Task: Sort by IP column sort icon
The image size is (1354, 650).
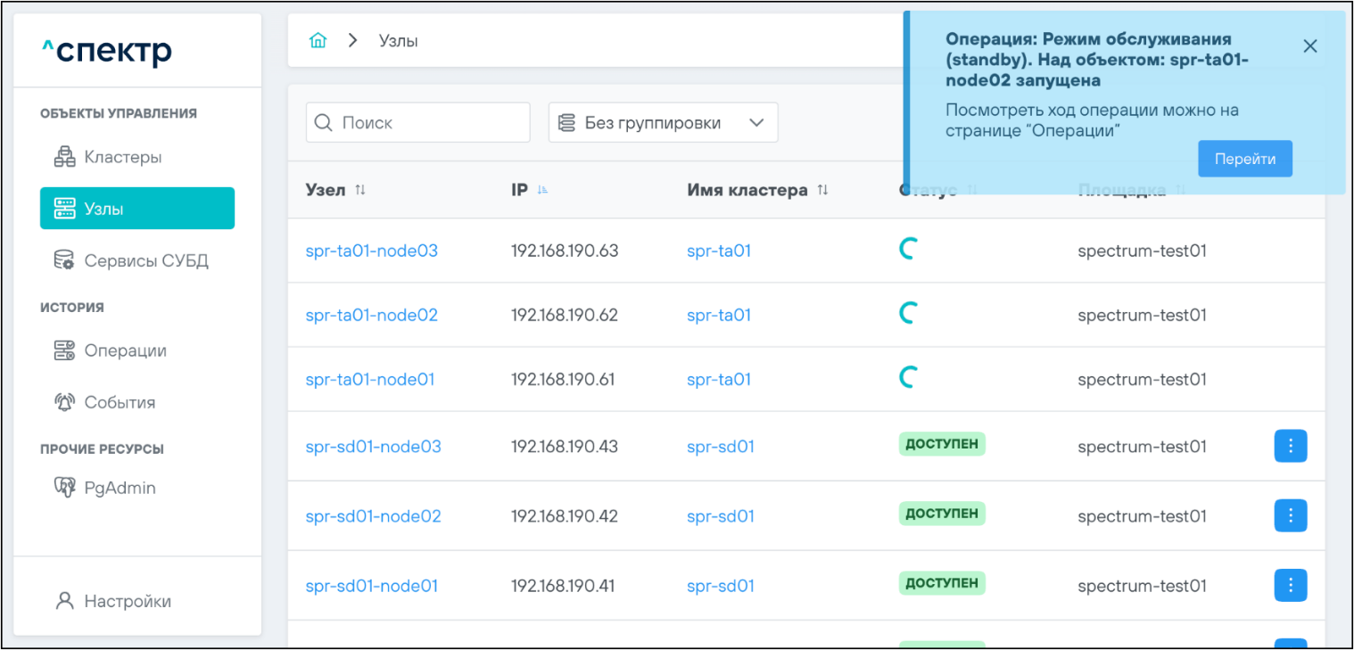Action: point(543,191)
